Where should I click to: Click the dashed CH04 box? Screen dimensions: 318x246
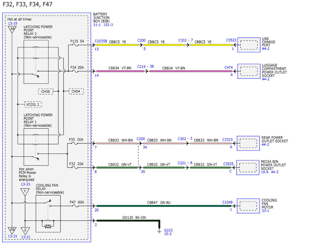point(76,91)
